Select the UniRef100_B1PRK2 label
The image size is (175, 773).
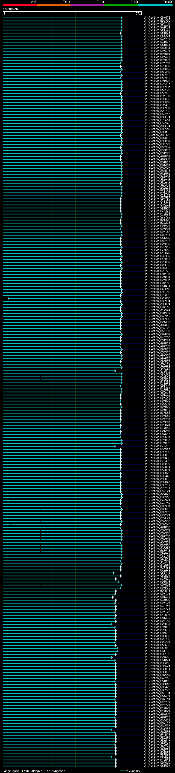(x=157, y=708)
